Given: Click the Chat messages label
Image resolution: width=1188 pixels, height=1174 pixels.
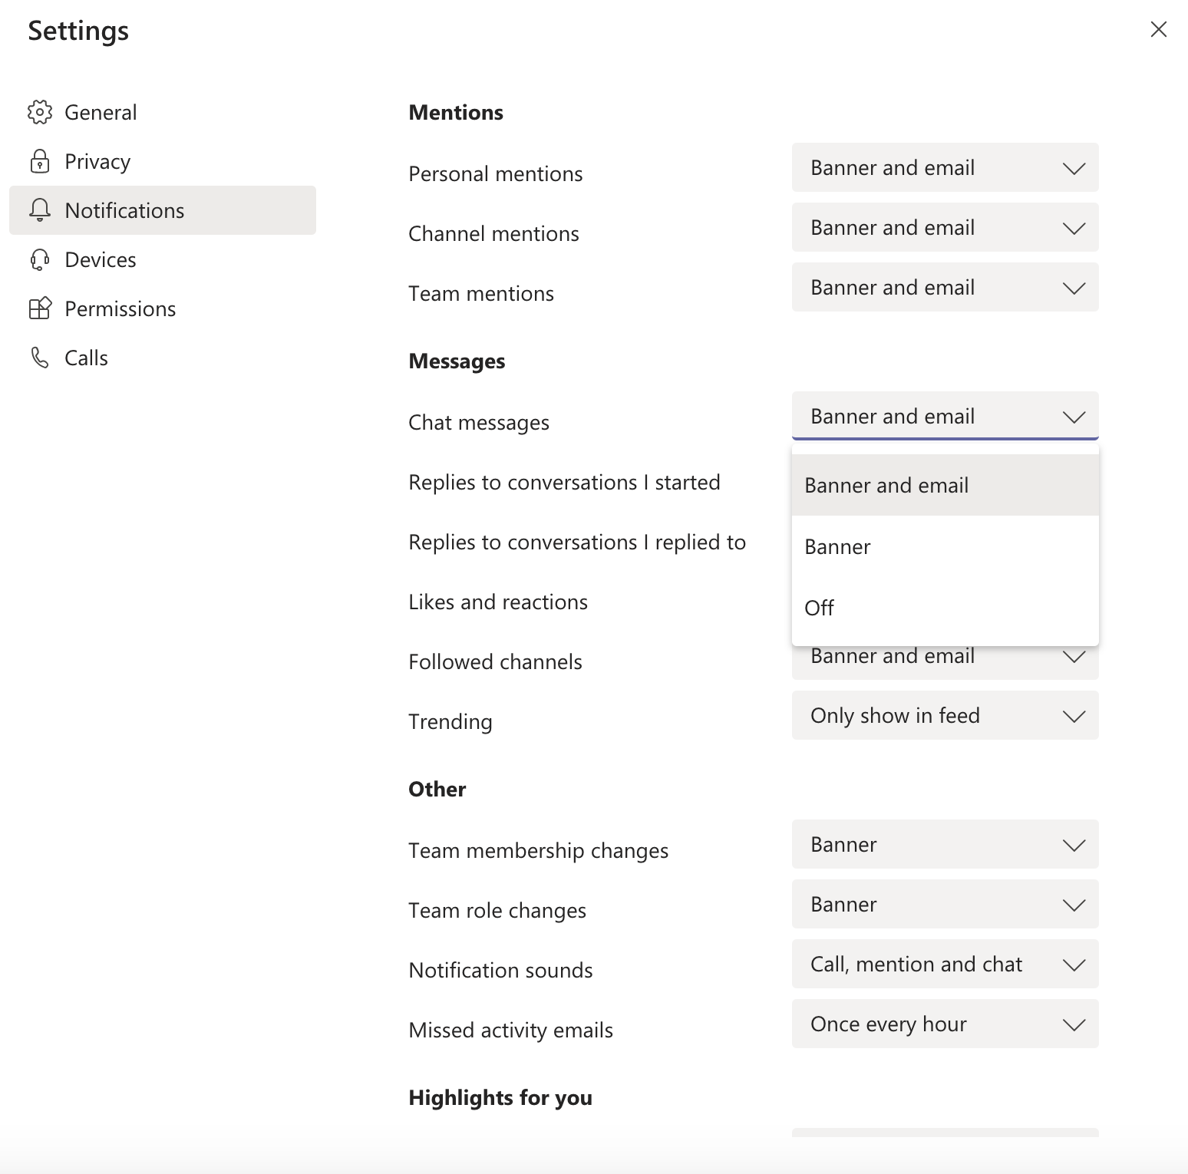Looking at the screenshot, I should (x=479, y=423).
